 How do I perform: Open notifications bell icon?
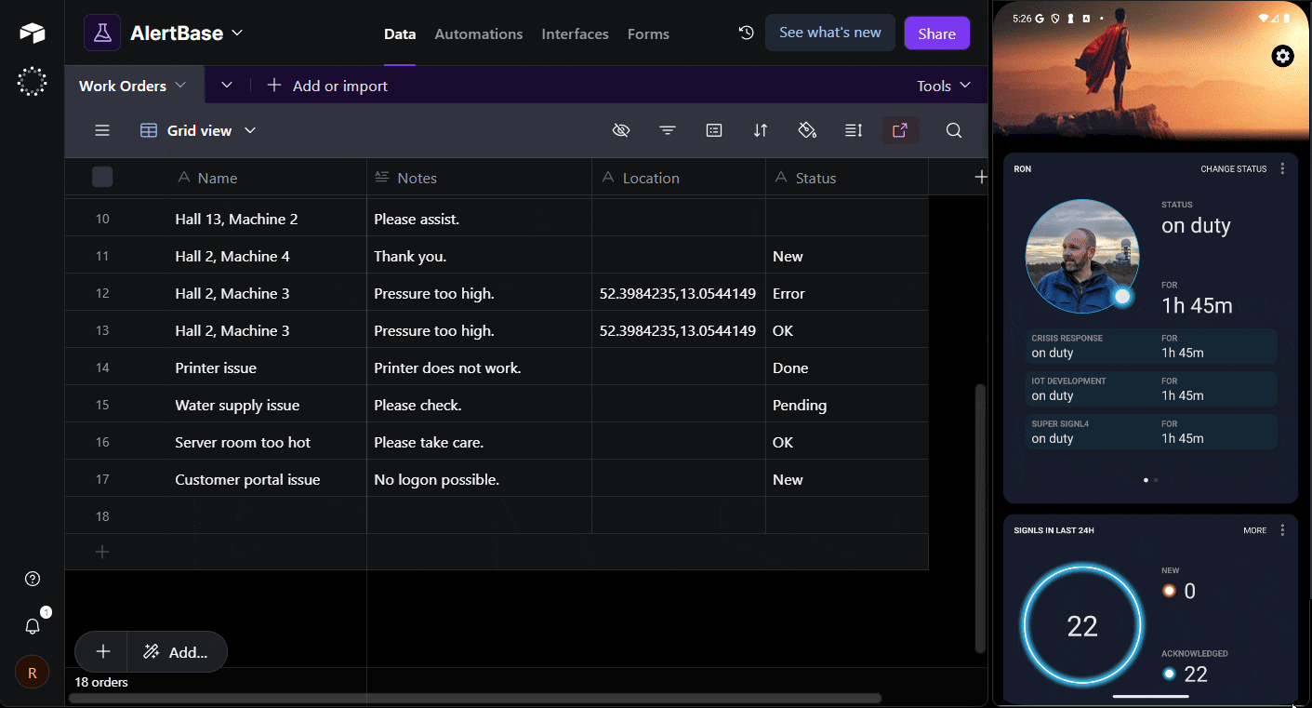[x=33, y=626]
